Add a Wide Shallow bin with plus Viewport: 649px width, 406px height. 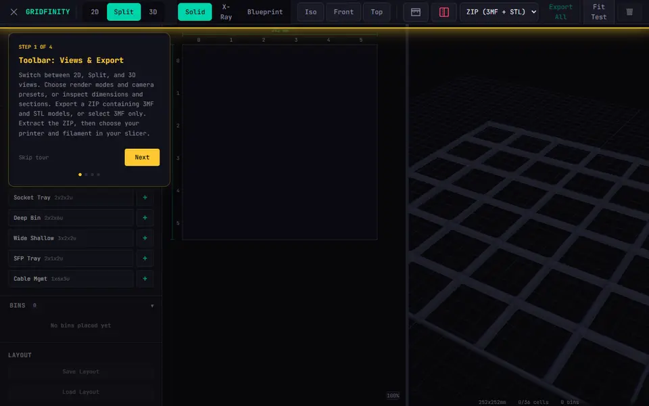145,238
